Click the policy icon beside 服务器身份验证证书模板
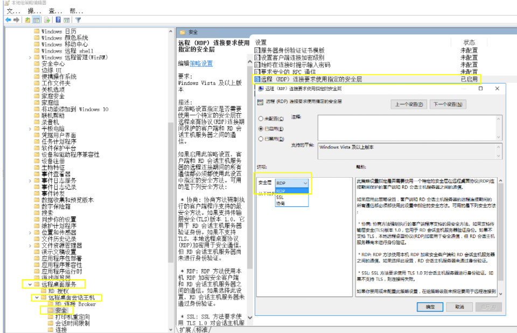Image resolution: width=517 pixels, height=333 pixels. 257,50
